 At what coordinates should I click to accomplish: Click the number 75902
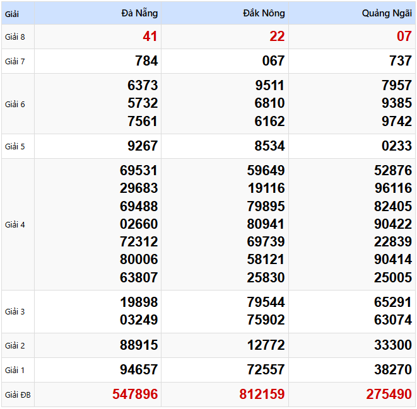coord(266,320)
